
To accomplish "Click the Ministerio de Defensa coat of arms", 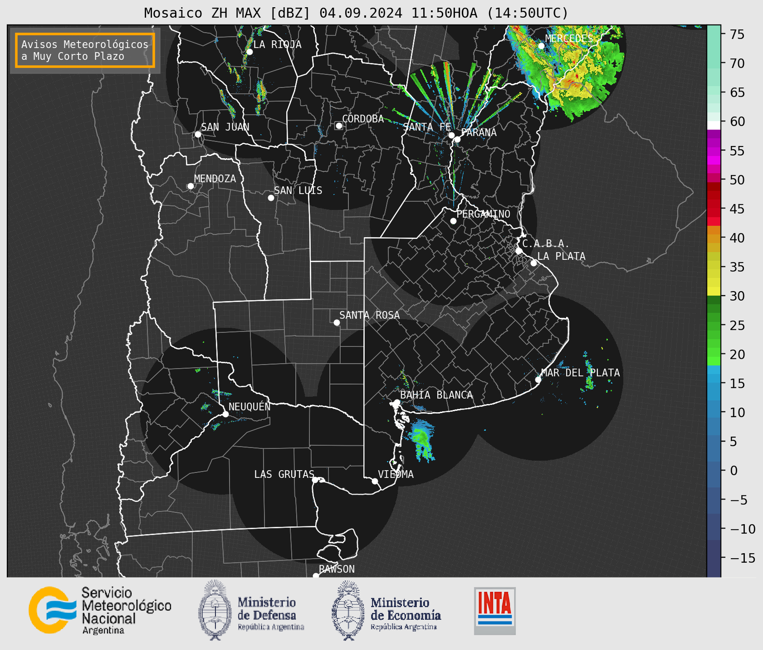I will [x=215, y=610].
